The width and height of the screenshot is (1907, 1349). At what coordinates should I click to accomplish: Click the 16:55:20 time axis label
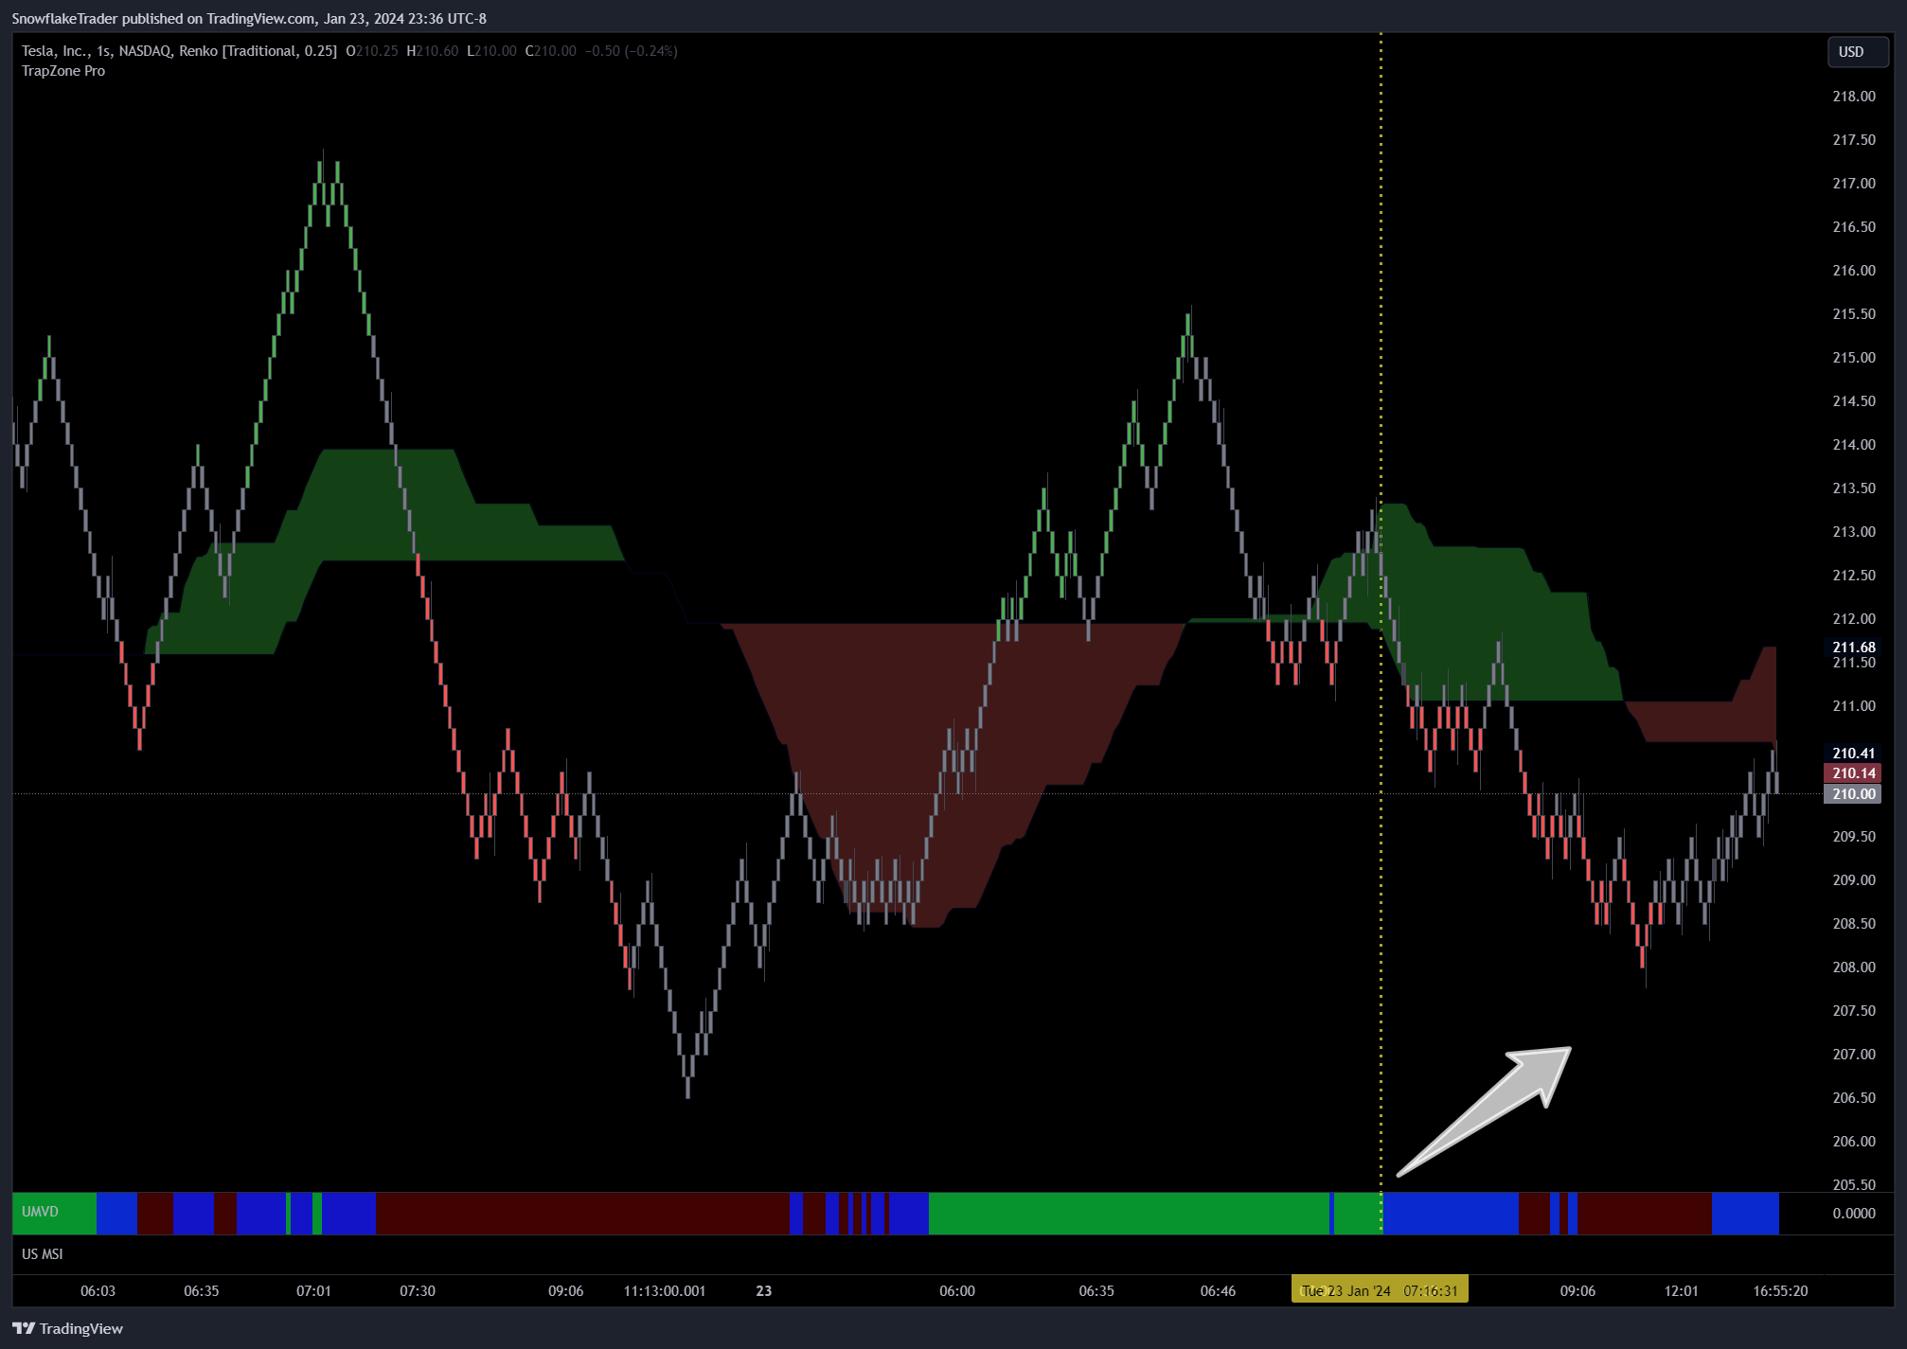click(x=1780, y=1291)
